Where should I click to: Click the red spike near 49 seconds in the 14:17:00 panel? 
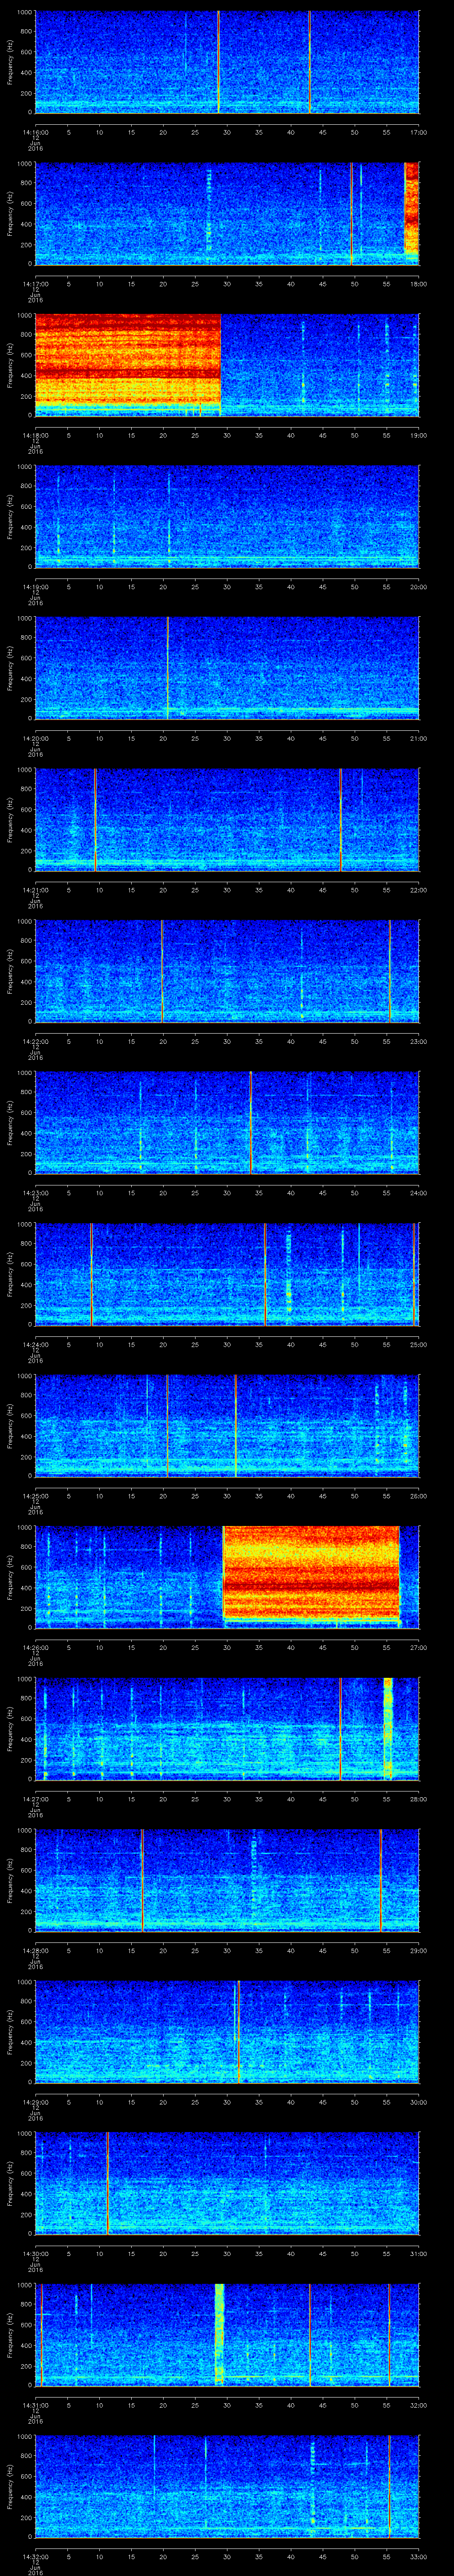point(351,214)
